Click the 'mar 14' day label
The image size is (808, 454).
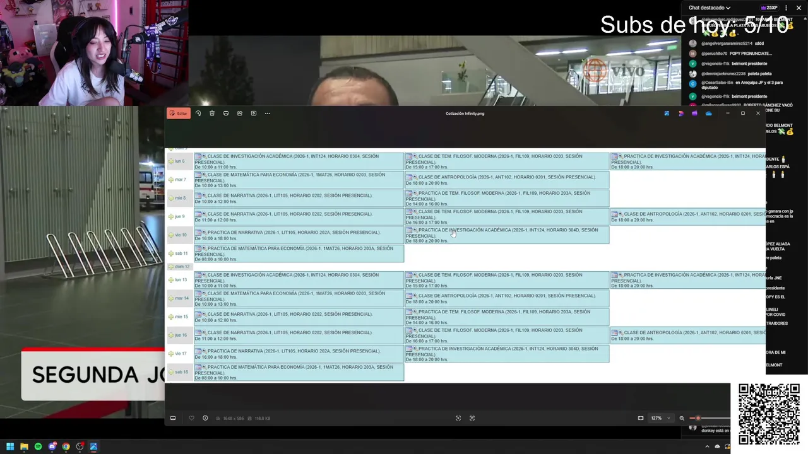click(181, 298)
